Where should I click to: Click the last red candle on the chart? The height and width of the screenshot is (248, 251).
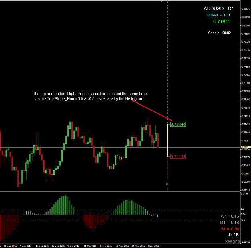coord(158,140)
